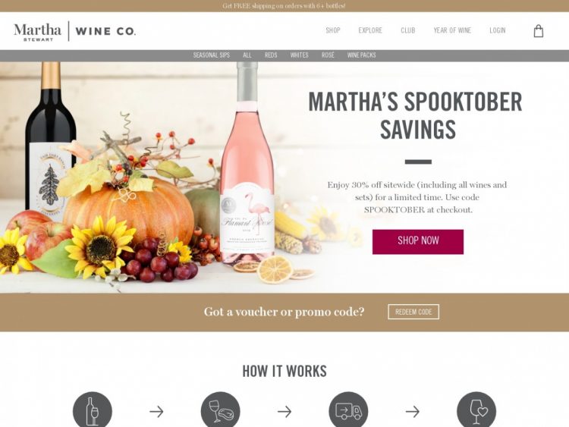Click the first arrow between How It Works steps
Screen dimensions: 569x427
point(156,411)
